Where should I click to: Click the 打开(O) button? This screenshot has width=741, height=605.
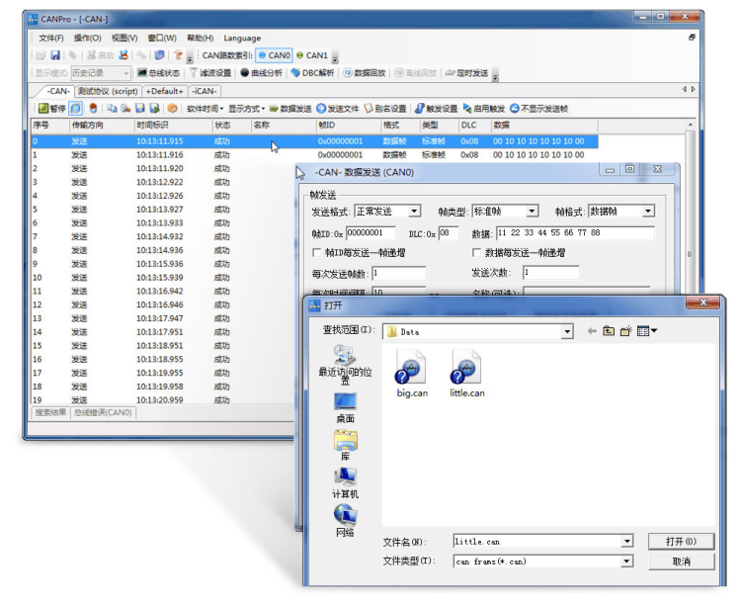tap(681, 541)
